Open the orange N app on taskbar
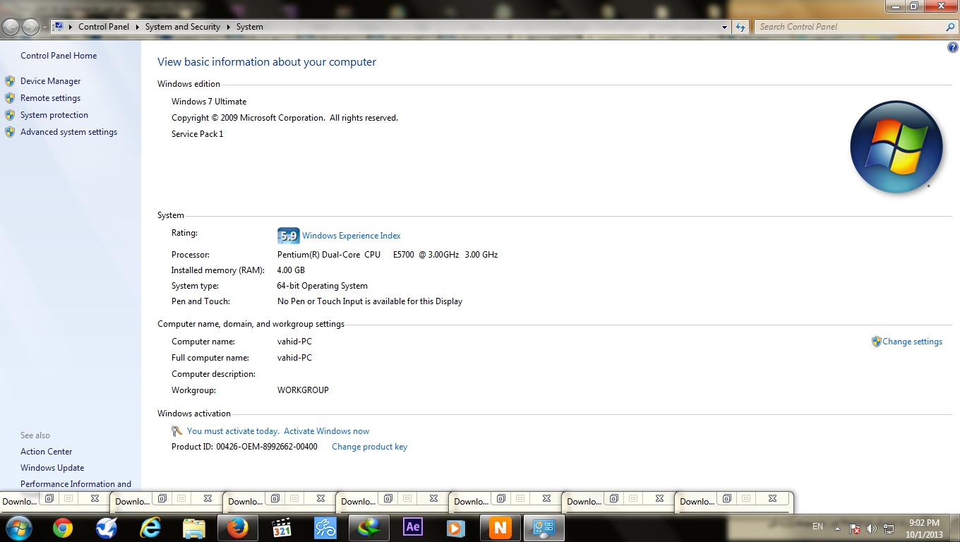This screenshot has width=960, height=542. click(x=500, y=528)
